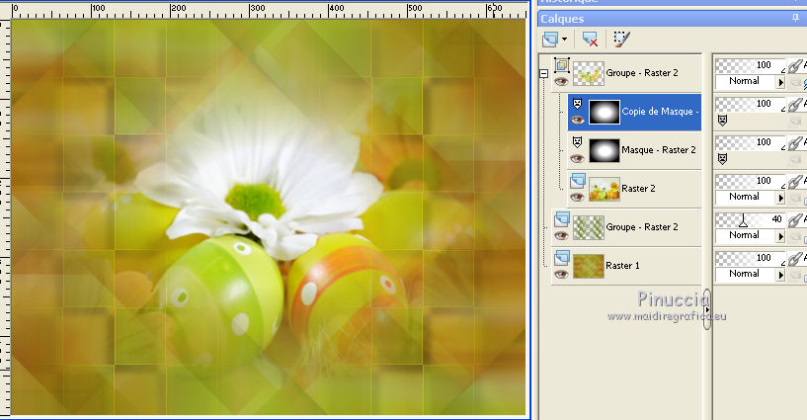The width and height of the screenshot is (807, 420).
Task: Select the Copie de Masque layer name
Action: [x=660, y=112]
